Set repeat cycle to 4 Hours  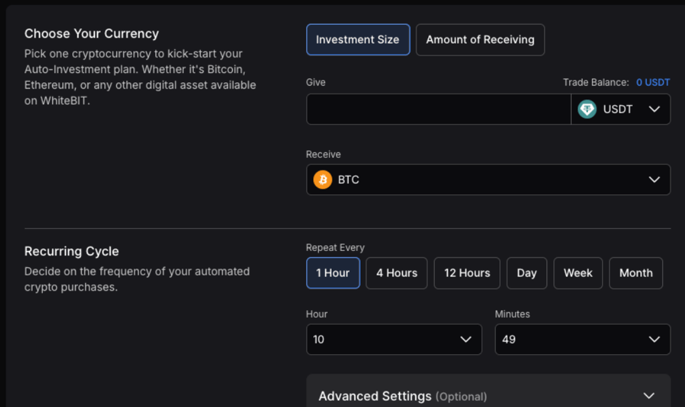coord(397,273)
